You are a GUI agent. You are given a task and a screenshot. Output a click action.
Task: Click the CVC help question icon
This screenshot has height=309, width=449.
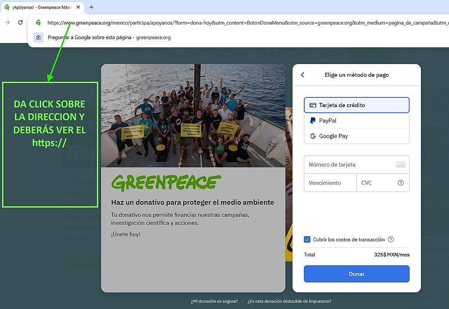[400, 183]
